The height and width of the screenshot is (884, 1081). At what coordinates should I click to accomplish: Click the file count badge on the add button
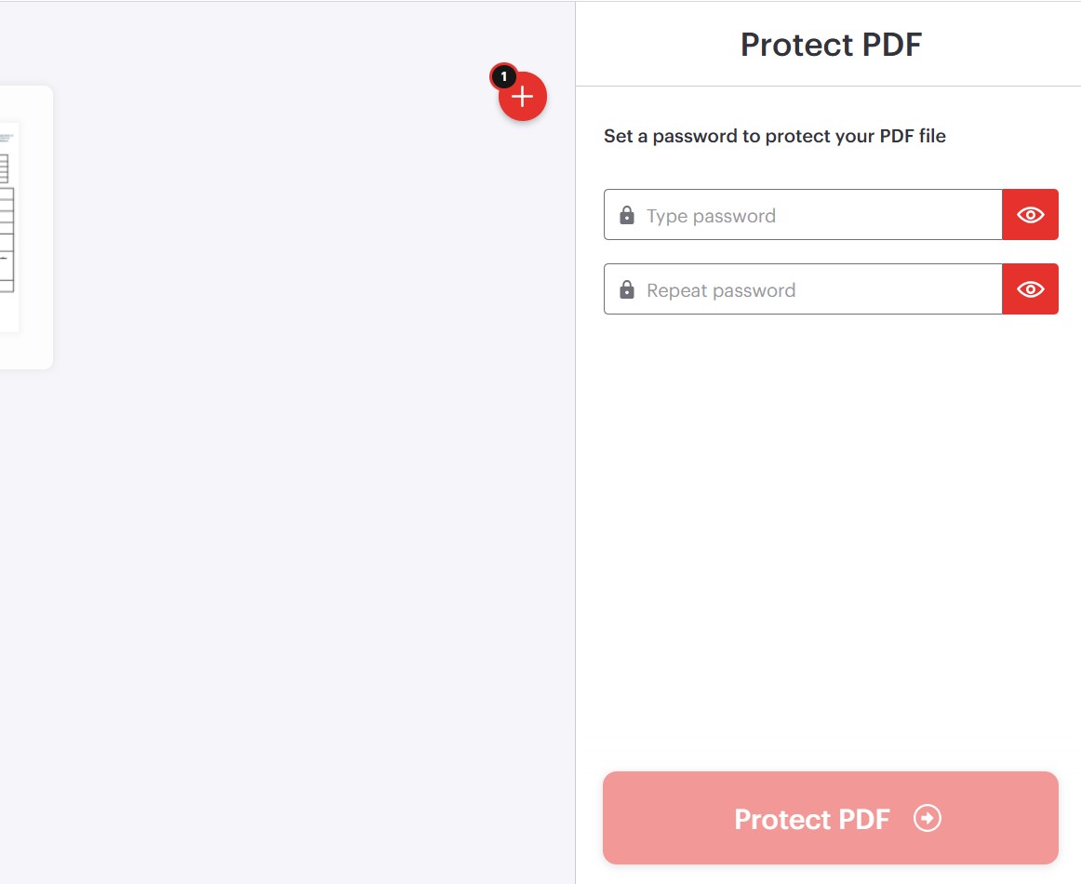[x=503, y=78]
